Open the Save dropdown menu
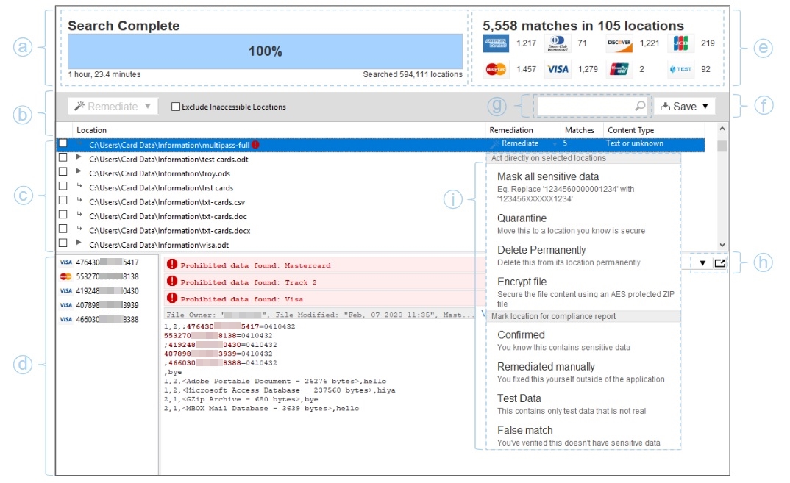790x483 pixels. coord(684,107)
